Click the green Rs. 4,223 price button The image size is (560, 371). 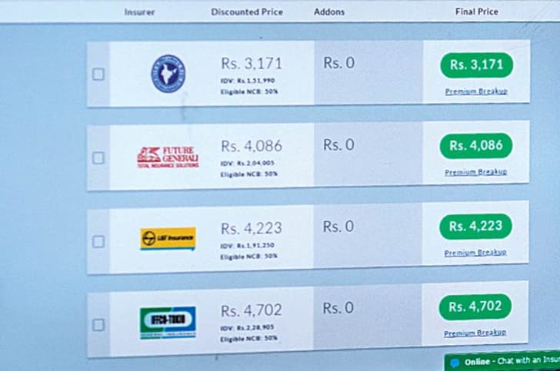point(475,226)
